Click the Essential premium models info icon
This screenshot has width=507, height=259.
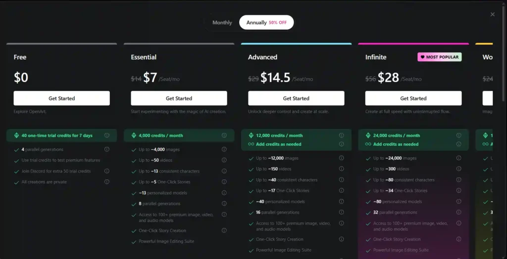(x=224, y=215)
